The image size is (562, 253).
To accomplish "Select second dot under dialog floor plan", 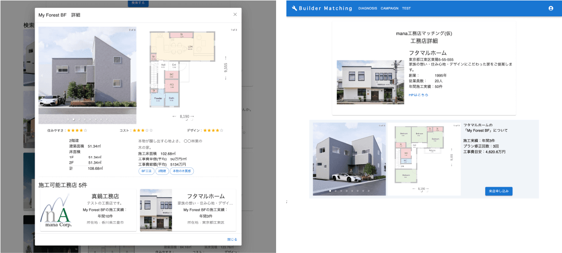I will [x=192, y=120].
